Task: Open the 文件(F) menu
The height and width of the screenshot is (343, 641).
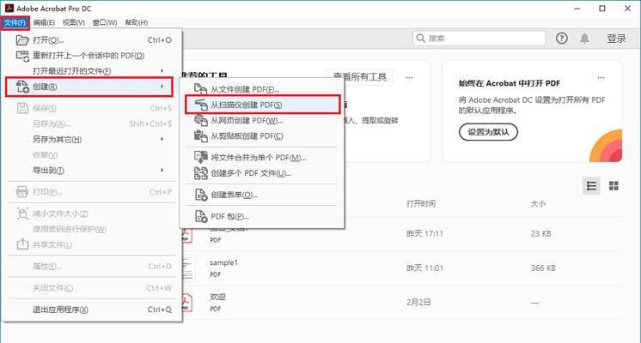Action: point(15,23)
